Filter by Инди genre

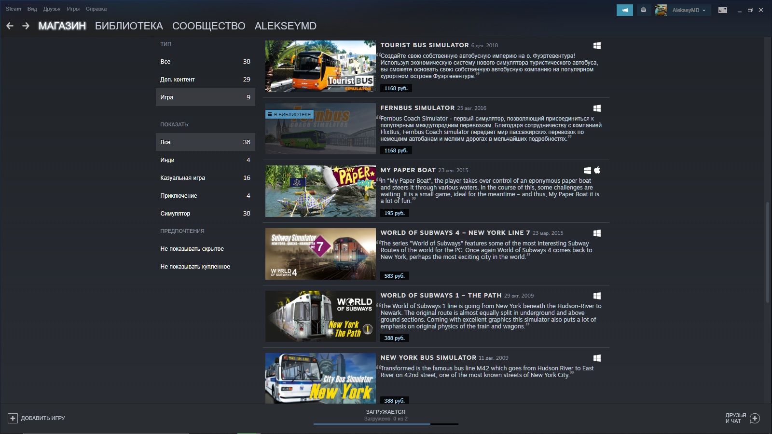206,160
